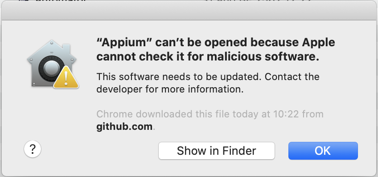
Task: Click the yellow warning triangle badge
Action: (x=66, y=77)
